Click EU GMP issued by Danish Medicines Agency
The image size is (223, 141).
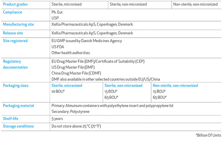[87, 41]
